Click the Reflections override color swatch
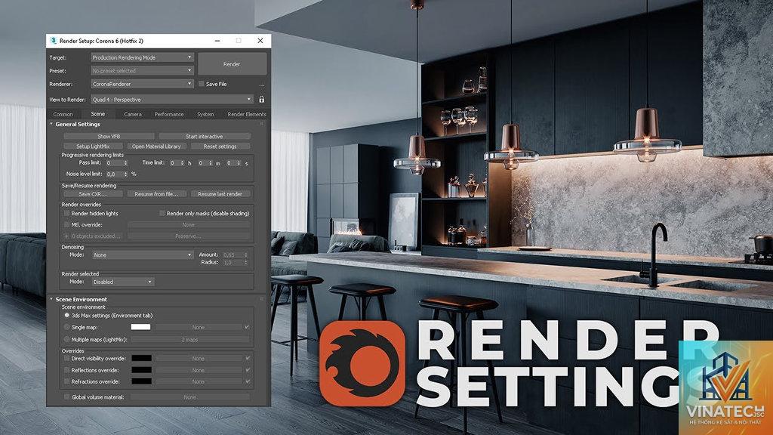This screenshot has height=435, width=773. pos(141,370)
